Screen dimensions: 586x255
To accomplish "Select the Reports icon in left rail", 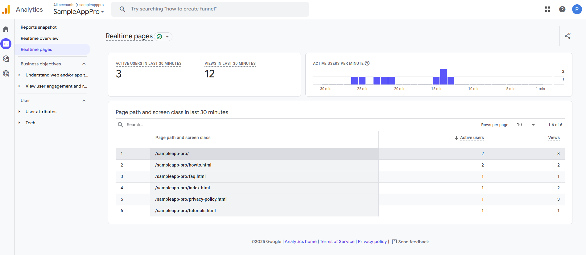I will click(x=6, y=44).
